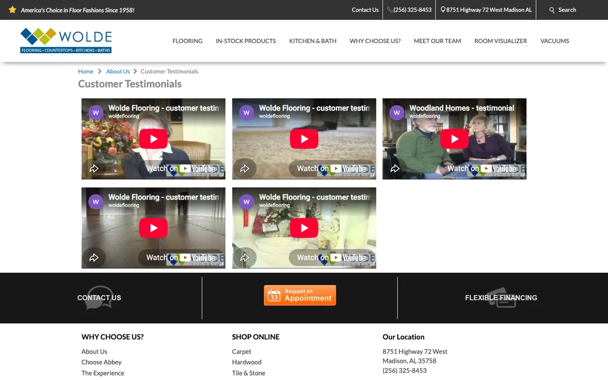Viewport: 608px width, 380px height.
Task: Click the FLEXIBLE FINANCING banner
Action: pyautogui.click(x=501, y=298)
